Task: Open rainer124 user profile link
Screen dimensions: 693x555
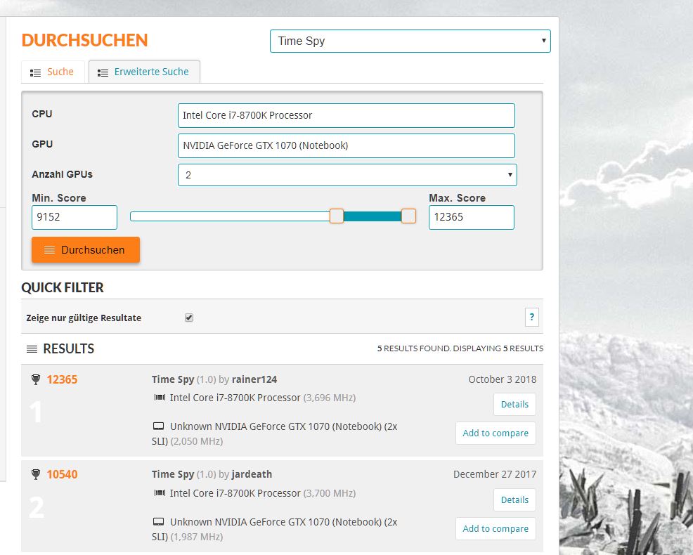Action: click(254, 379)
